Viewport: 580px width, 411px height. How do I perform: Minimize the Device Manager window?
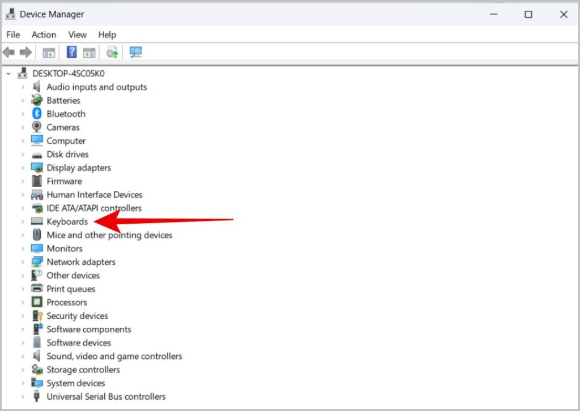pyautogui.click(x=494, y=14)
